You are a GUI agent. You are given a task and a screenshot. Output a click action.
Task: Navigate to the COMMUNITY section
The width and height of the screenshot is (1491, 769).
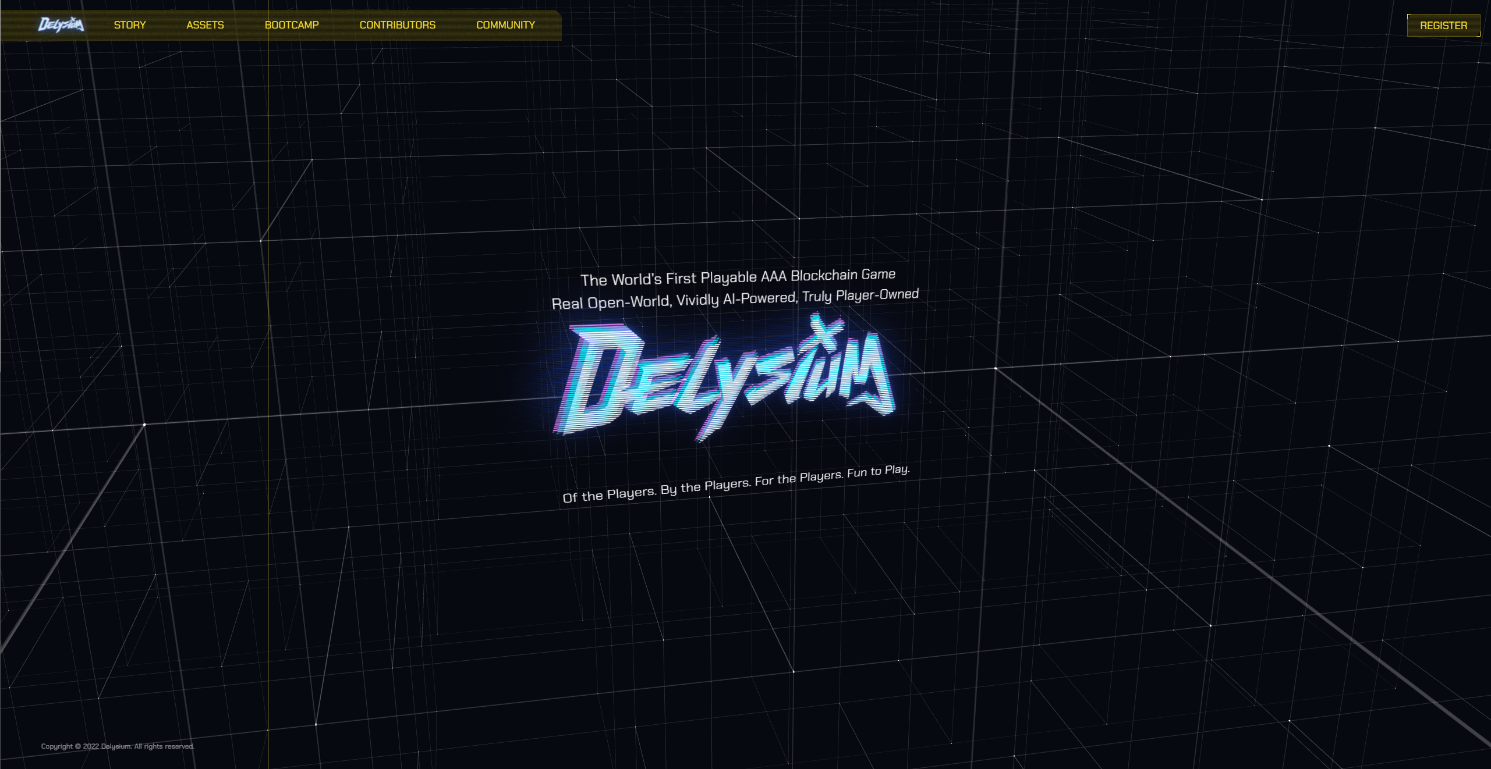pyautogui.click(x=505, y=25)
